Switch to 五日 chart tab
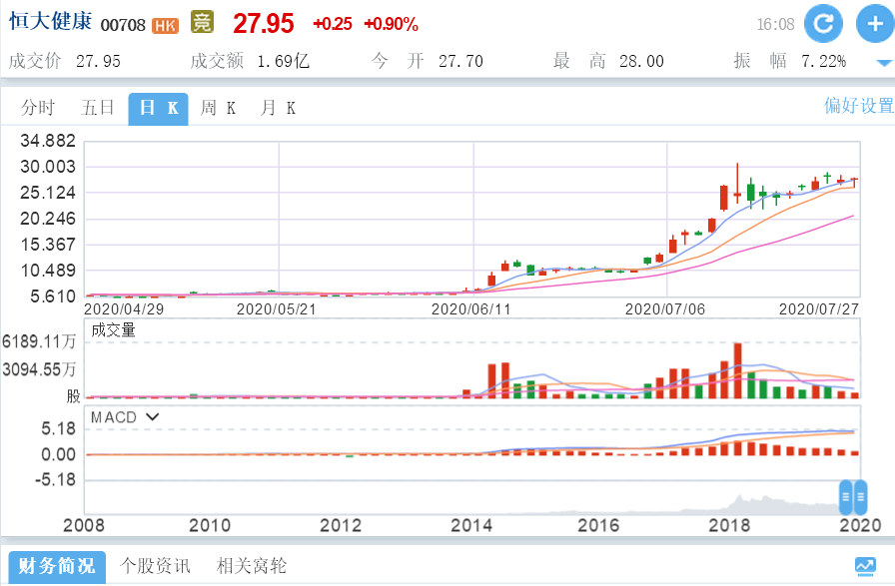This screenshot has width=895, height=586. (98, 107)
